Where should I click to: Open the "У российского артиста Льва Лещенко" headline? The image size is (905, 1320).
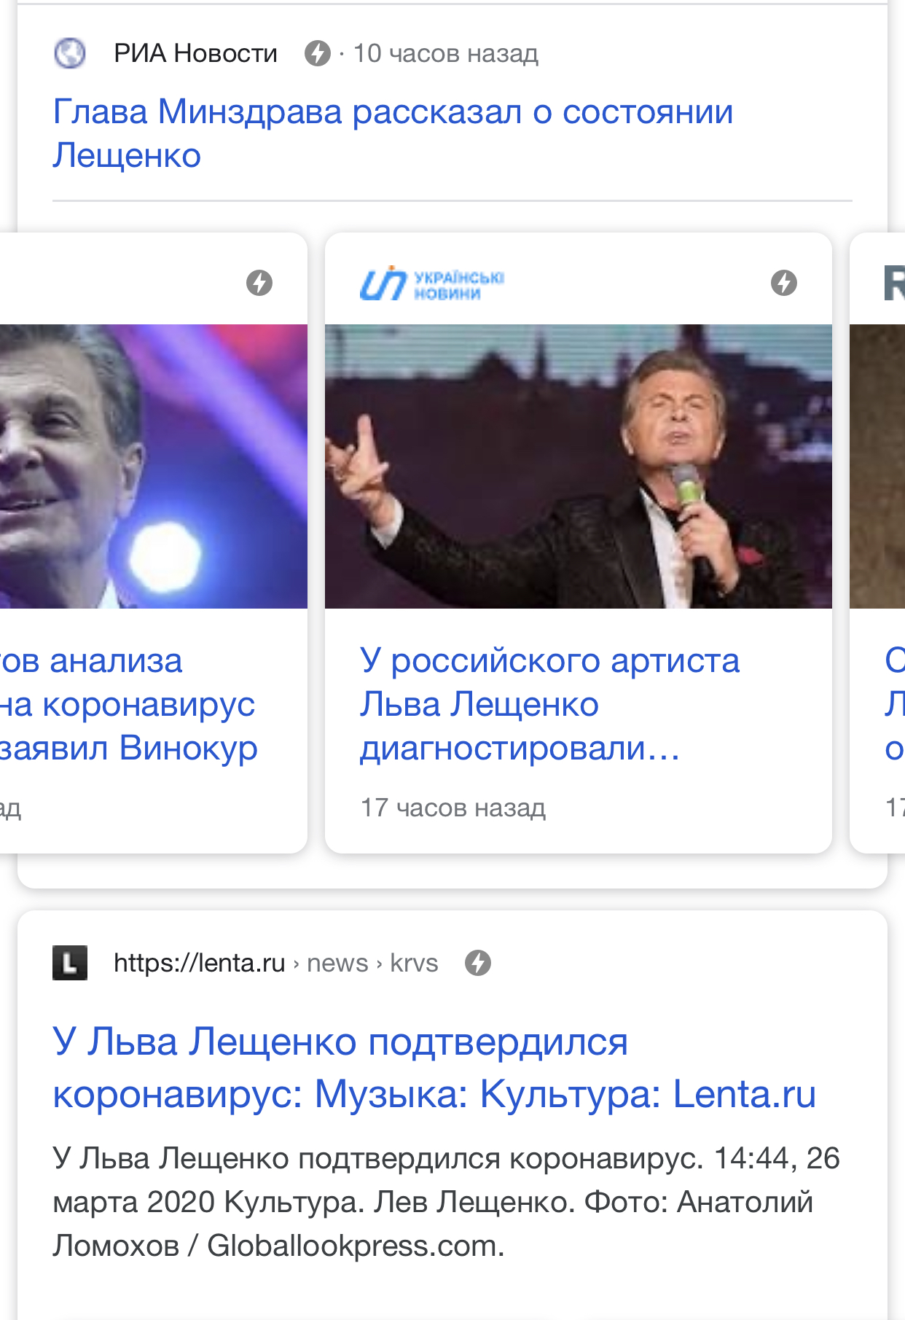pyautogui.click(x=549, y=704)
